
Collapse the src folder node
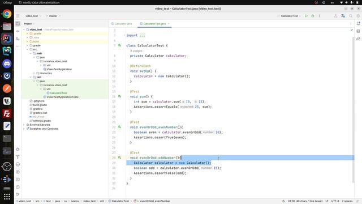point(27,49)
